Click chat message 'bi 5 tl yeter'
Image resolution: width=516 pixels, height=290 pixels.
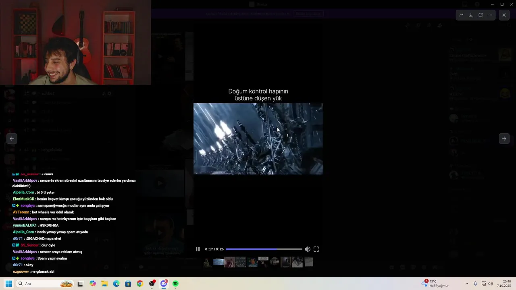45,193
